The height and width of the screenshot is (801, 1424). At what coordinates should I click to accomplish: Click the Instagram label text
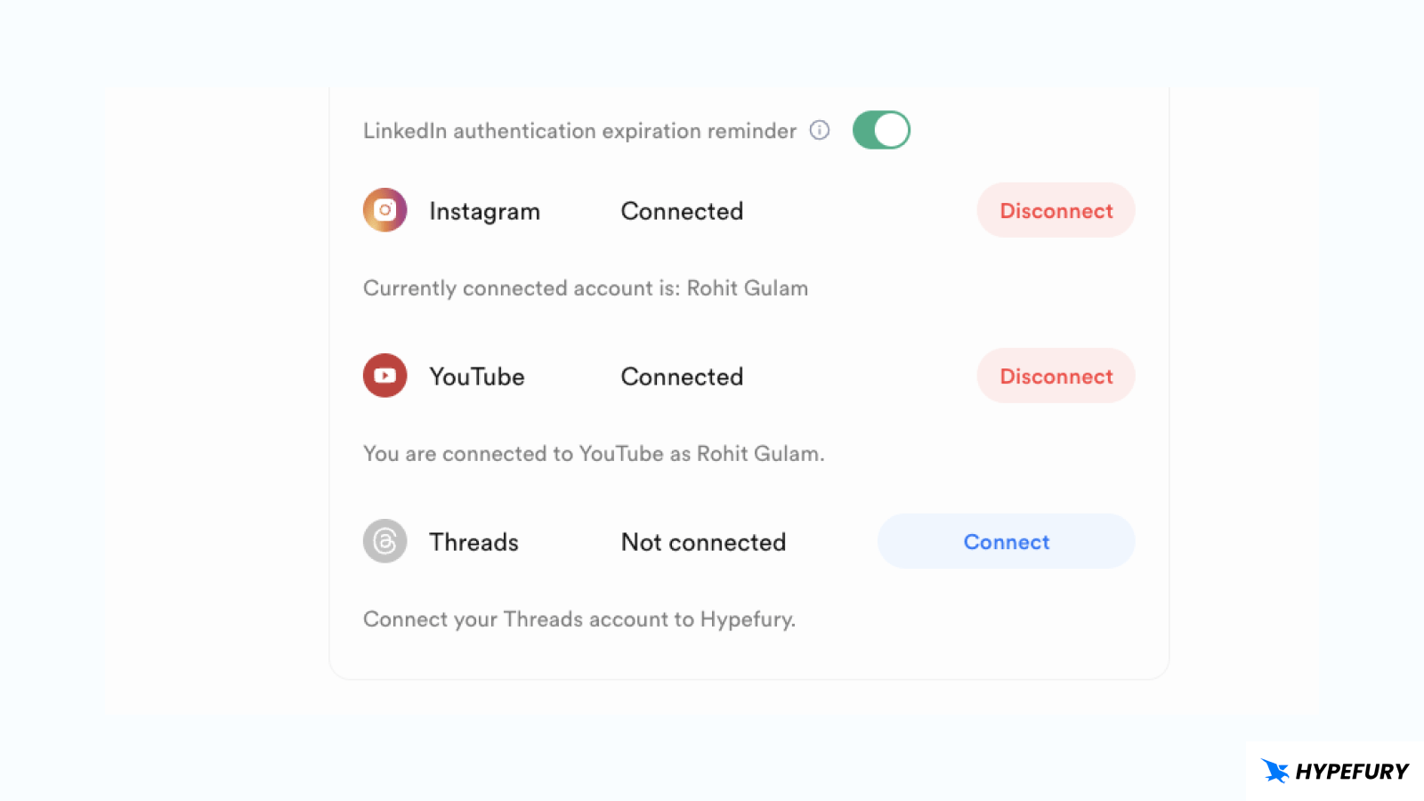tap(484, 211)
